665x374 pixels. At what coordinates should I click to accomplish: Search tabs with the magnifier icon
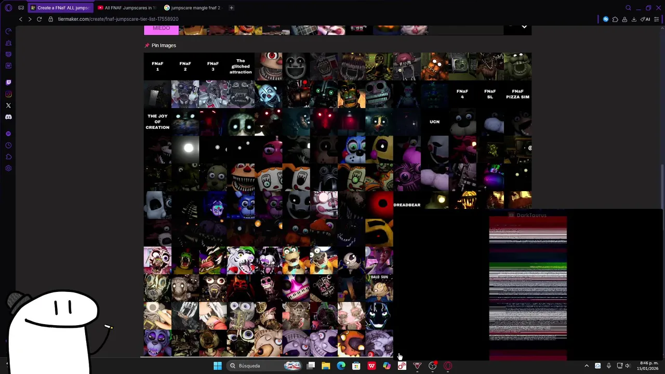click(x=628, y=8)
